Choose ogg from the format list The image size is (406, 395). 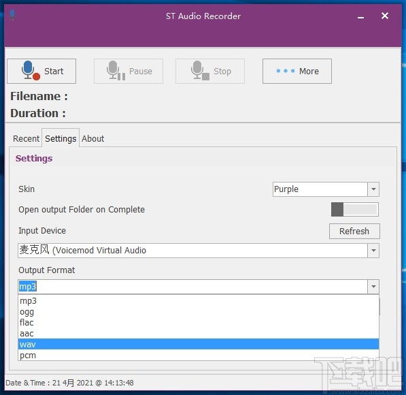coord(199,312)
